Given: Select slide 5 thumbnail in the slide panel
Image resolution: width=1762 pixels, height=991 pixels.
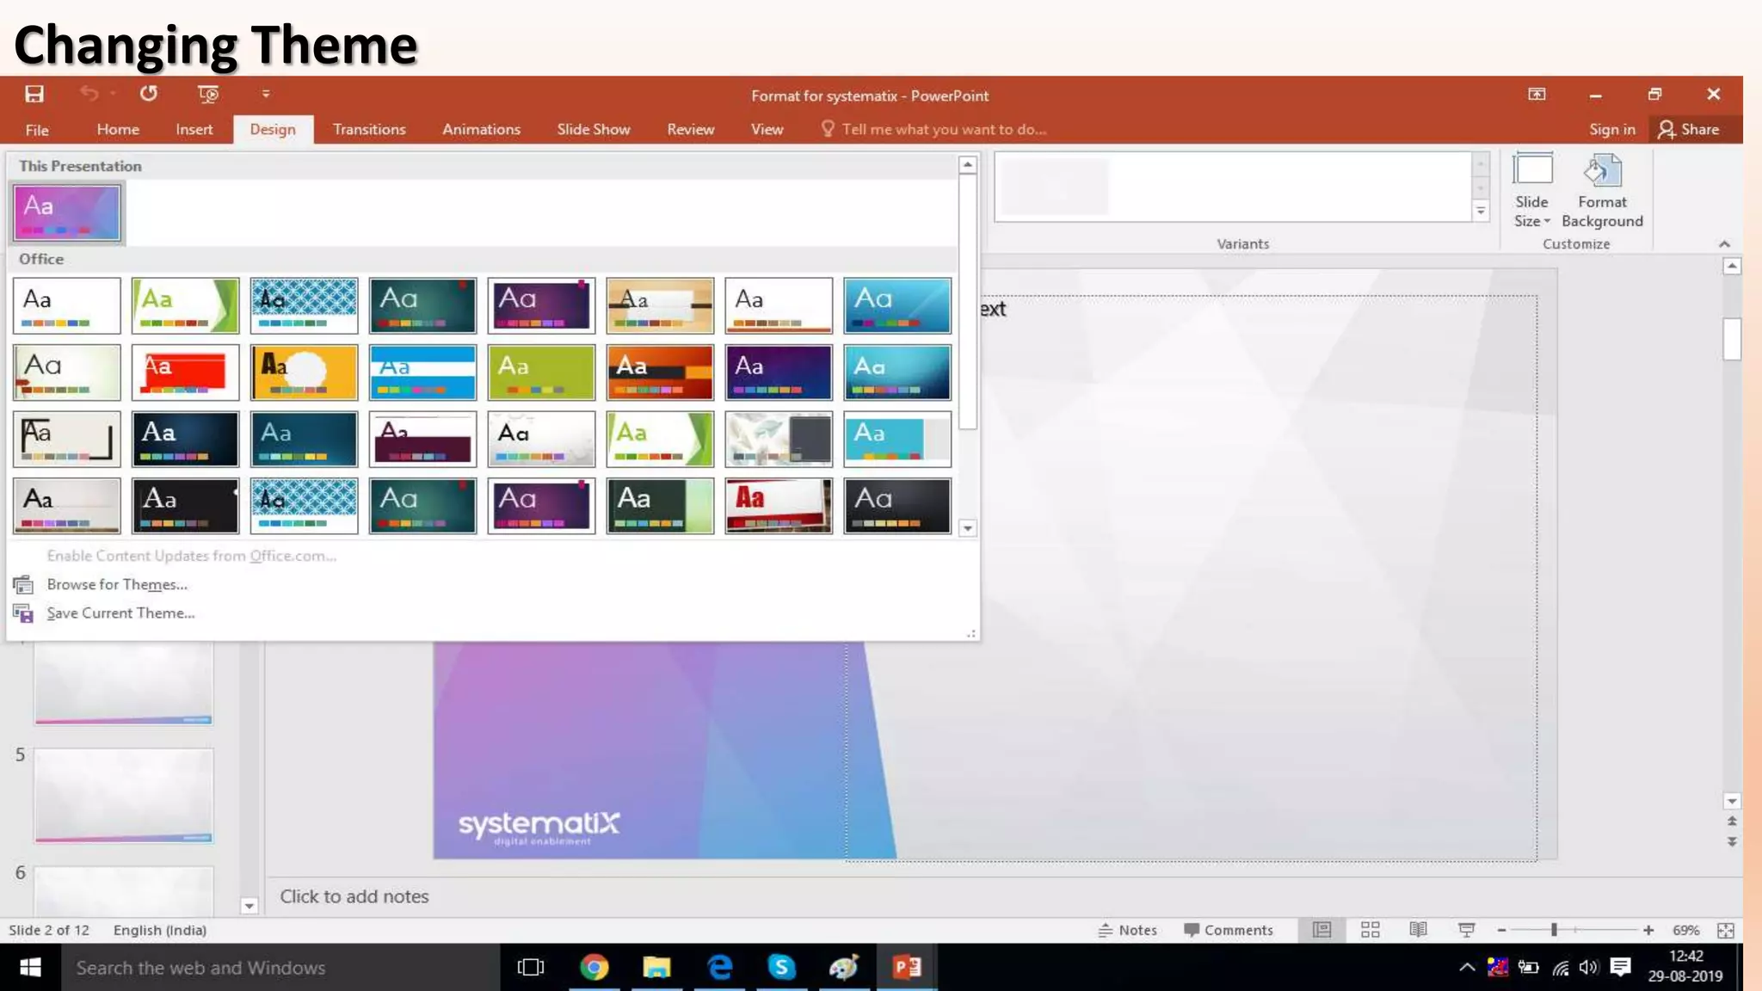Looking at the screenshot, I should [124, 795].
